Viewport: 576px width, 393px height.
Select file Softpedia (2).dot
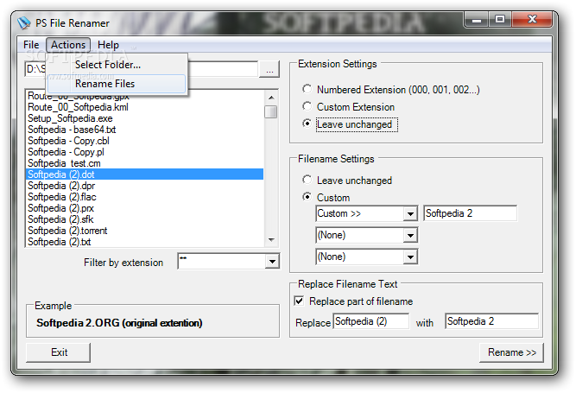[145, 174]
